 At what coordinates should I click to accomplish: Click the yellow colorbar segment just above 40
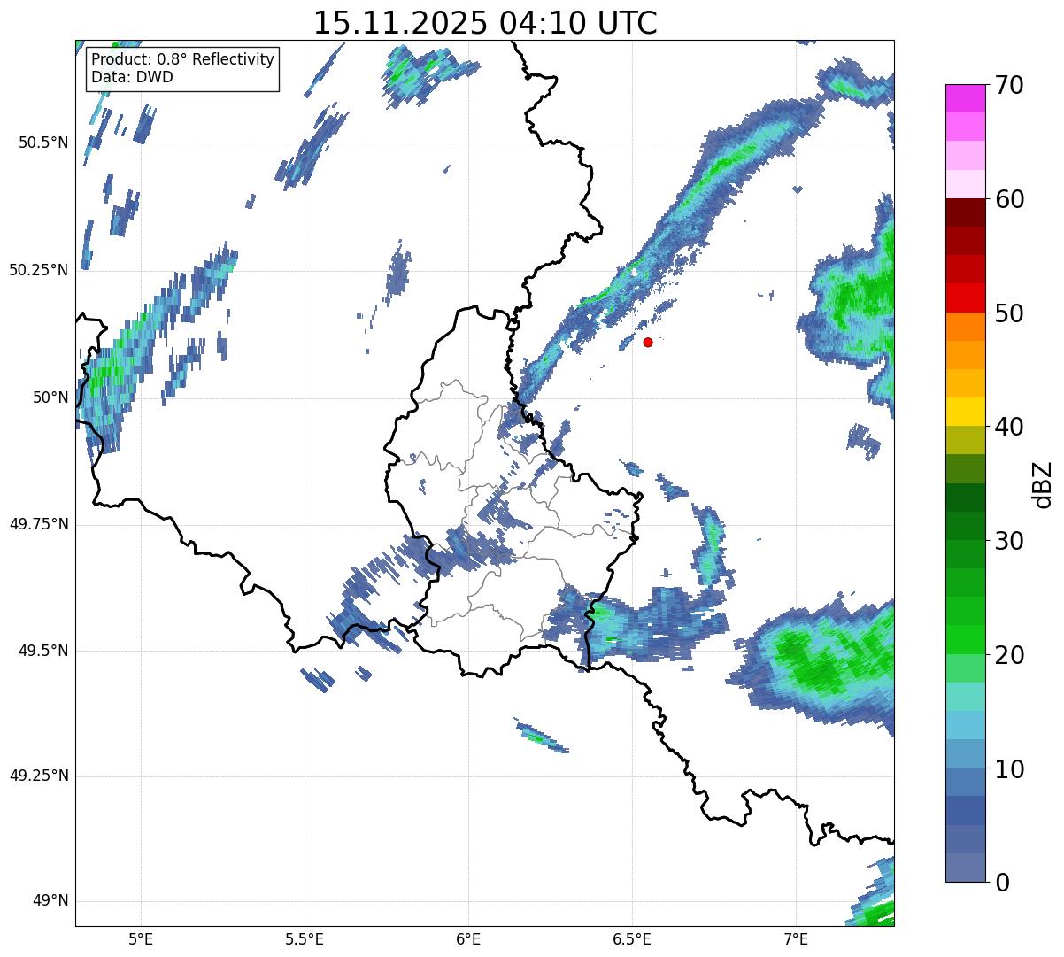[x=965, y=413]
